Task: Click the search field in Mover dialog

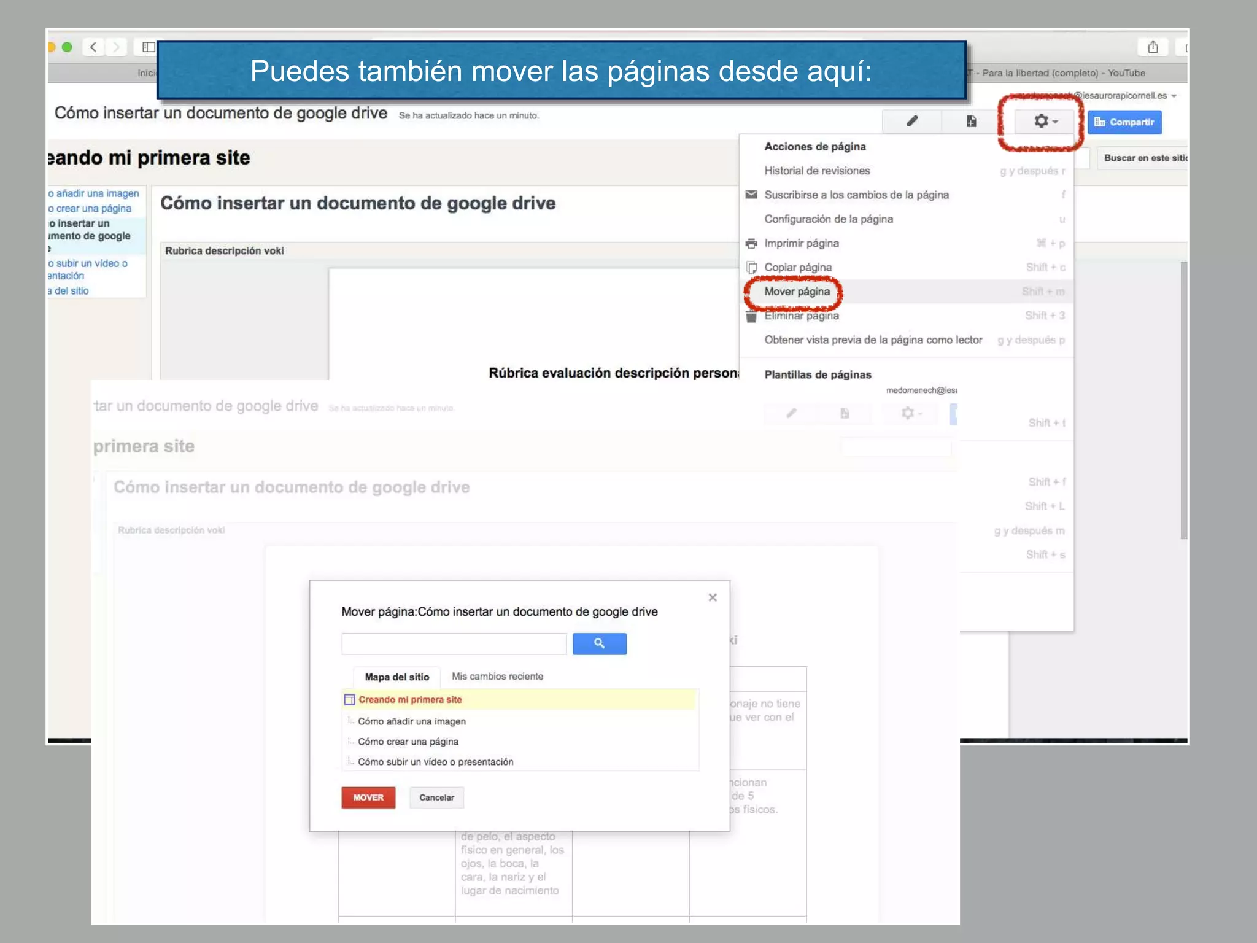Action: (x=454, y=644)
